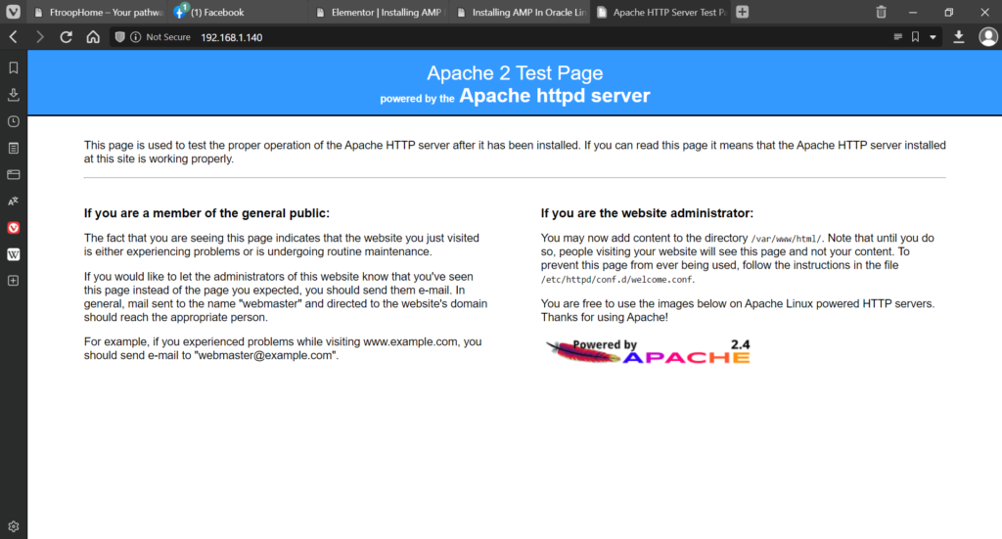This screenshot has height=539, width=1002.
Task: Go forward to the next page
Action: coord(39,37)
